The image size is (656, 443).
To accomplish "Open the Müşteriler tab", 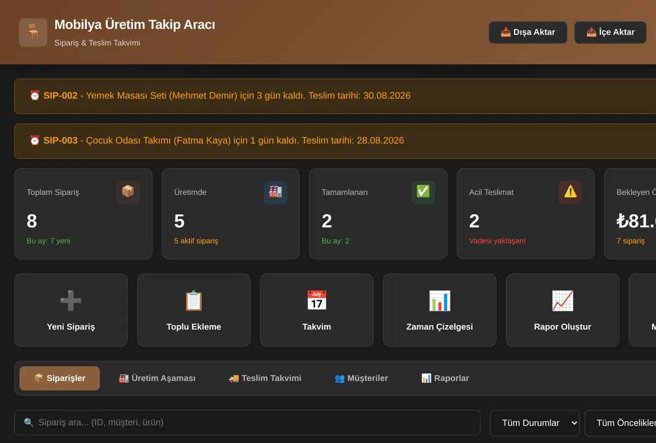I will pyautogui.click(x=361, y=378).
